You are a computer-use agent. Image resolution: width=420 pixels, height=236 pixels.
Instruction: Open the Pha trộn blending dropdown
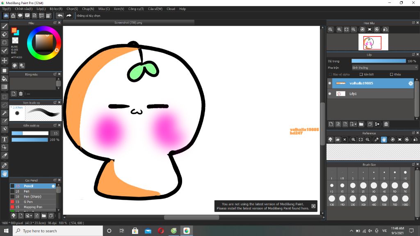tap(384, 68)
